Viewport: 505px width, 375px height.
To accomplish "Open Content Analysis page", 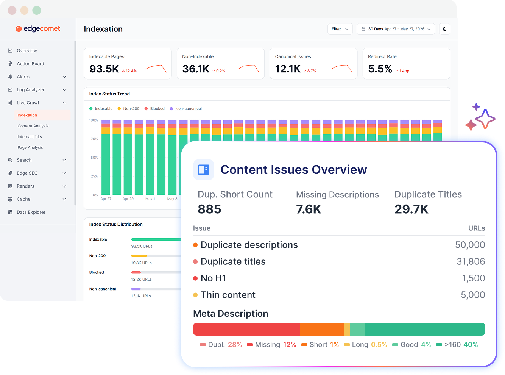I will coord(33,126).
